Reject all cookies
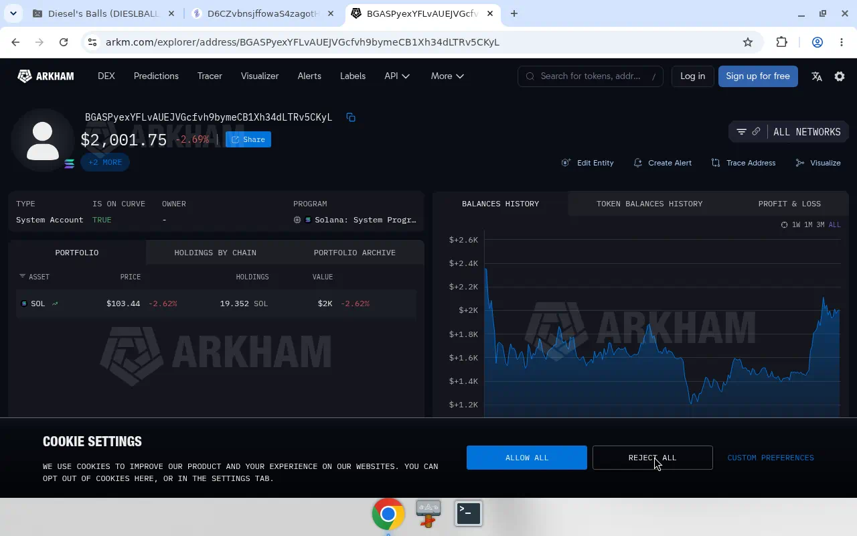The height and width of the screenshot is (536, 857). [653, 458]
